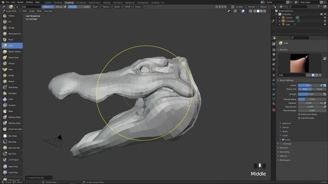328x184 pixels.
Task: Select the Slide Relax brush
Action: [x=12, y=87]
